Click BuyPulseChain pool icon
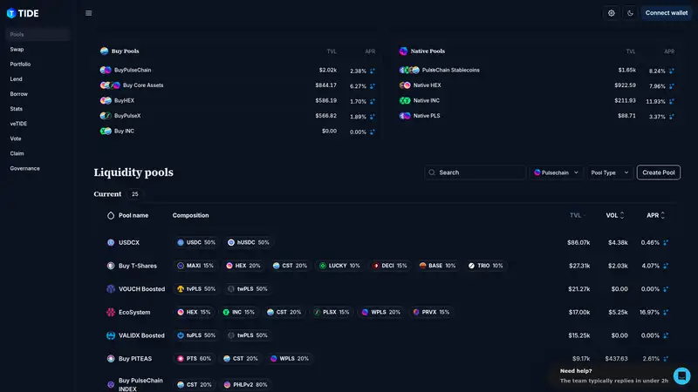Screen dimensions: 698x392 (x=106, y=70)
